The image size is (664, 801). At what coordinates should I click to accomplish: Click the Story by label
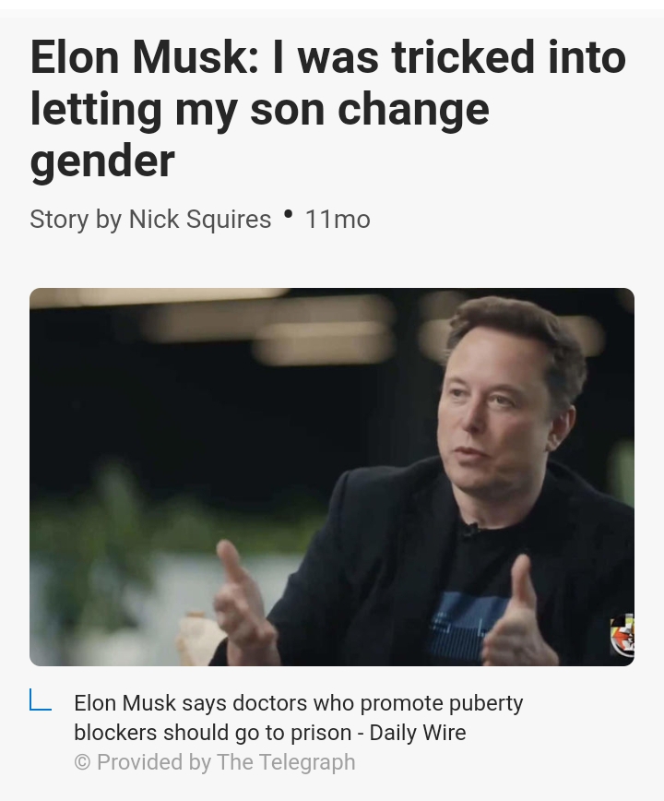click(76, 220)
